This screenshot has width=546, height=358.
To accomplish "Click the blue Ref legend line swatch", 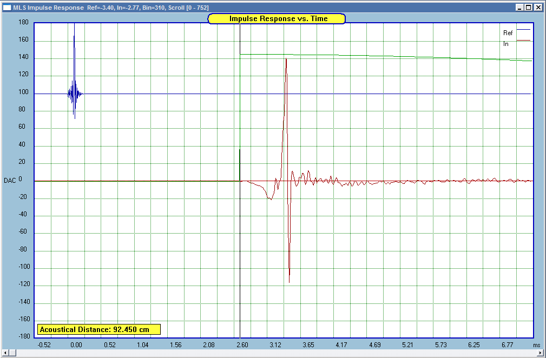I will point(523,30).
